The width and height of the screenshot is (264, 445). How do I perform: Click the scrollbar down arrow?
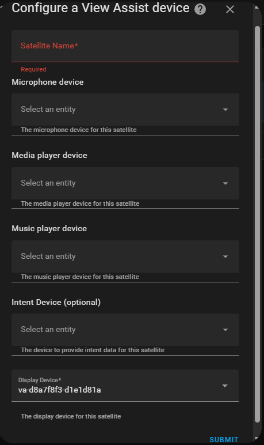pos(257,439)
